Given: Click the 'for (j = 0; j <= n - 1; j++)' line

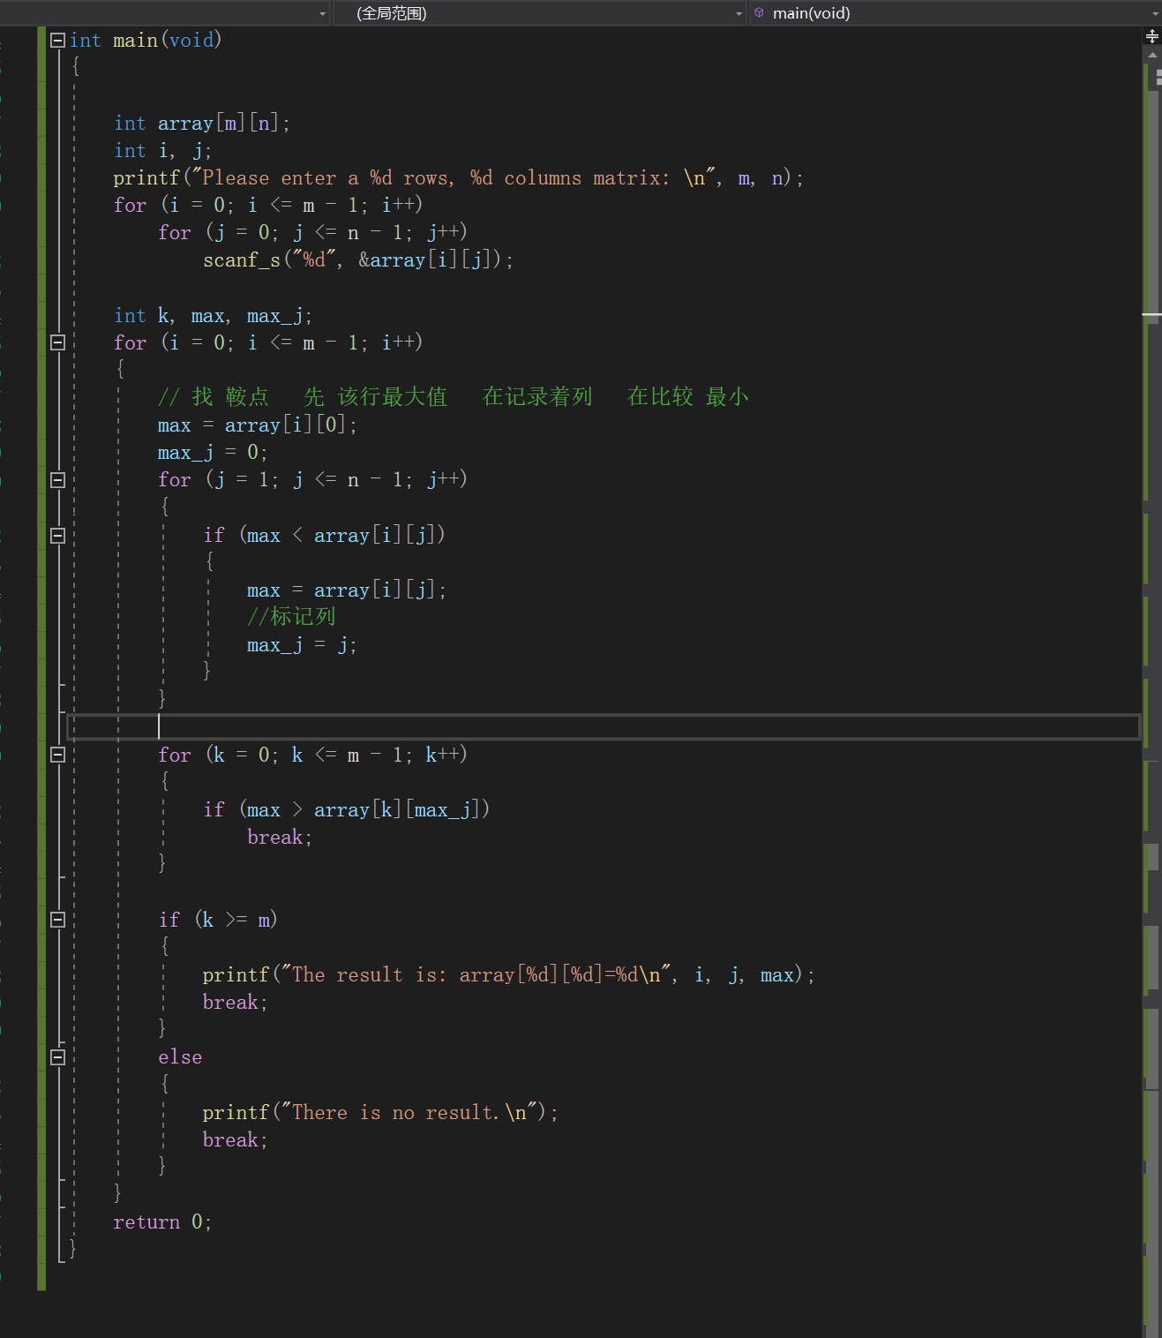Looking at the screenshot, I should pos(312,232).
